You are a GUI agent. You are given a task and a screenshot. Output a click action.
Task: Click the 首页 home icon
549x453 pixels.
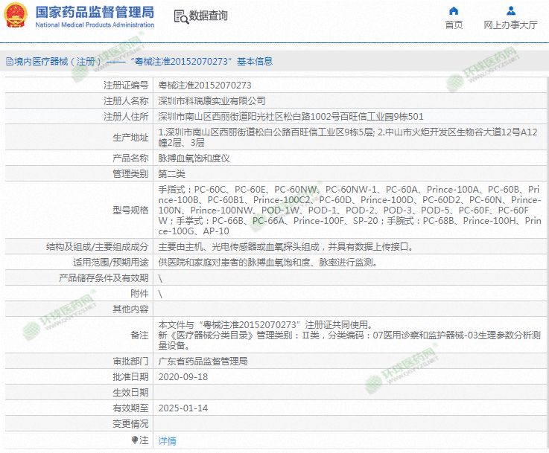454,11
